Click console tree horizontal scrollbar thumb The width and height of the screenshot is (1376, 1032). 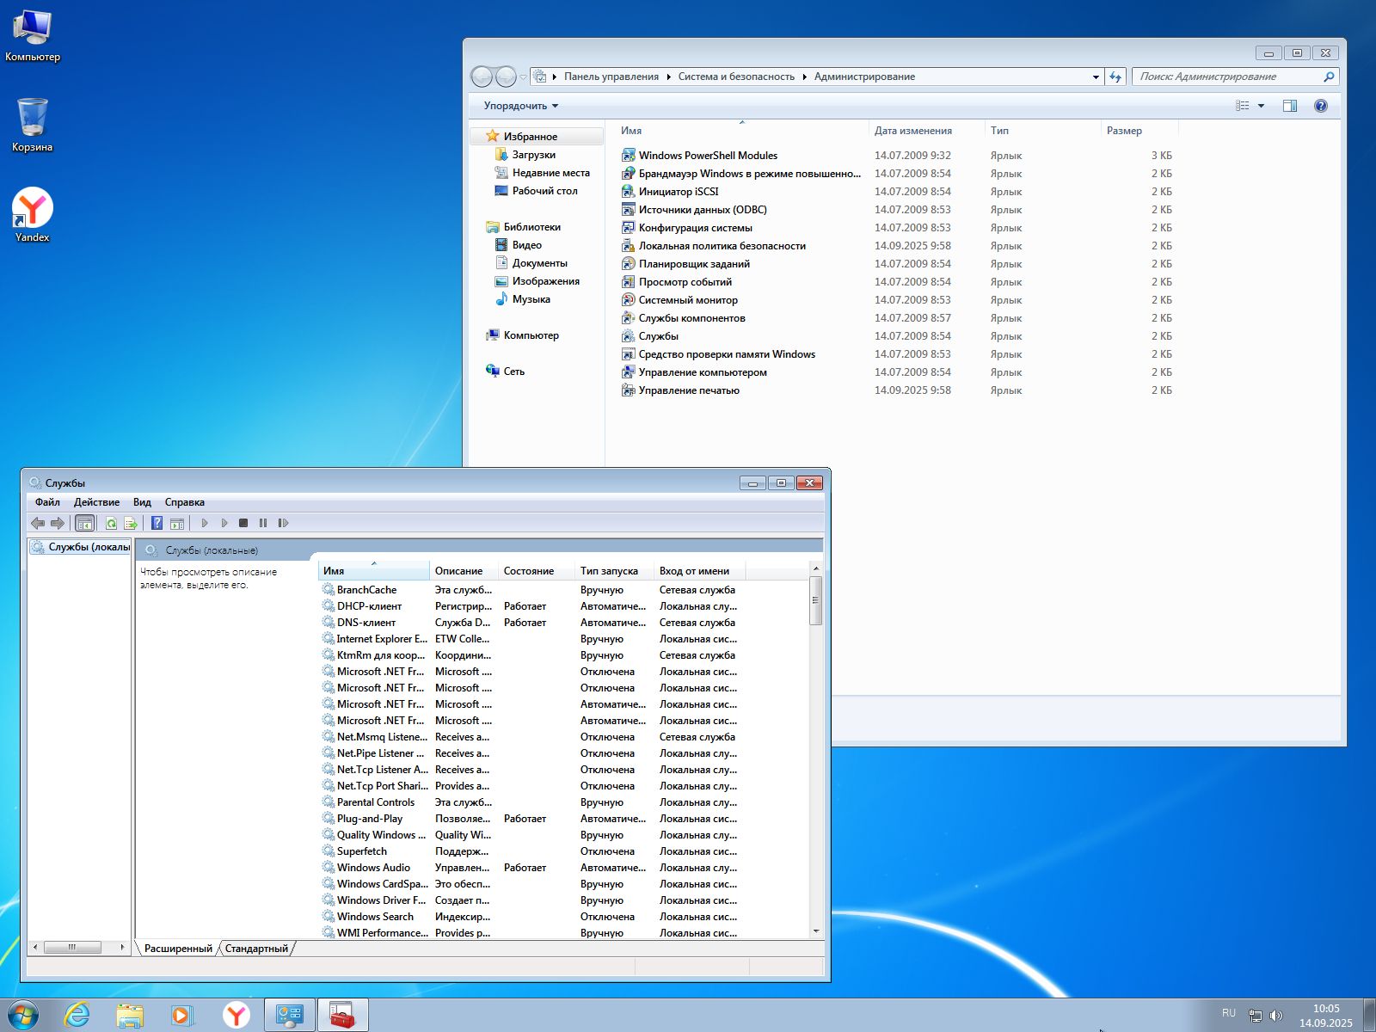(72, 947)
